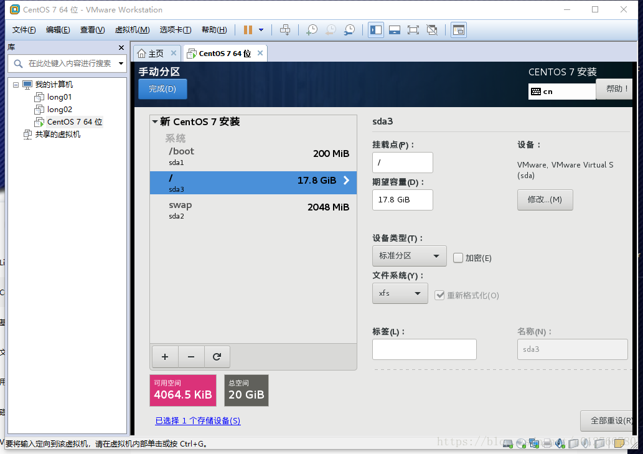Click the hard disk status bar icon
The image size is (643, 454).
pos(508,443)
